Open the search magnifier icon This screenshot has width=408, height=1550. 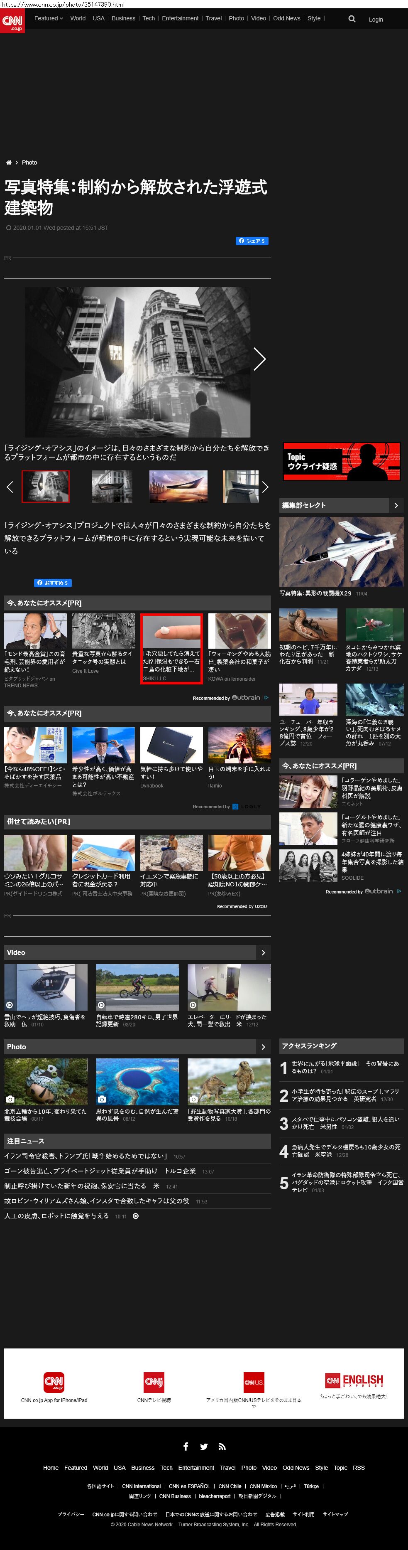pos(352,19)
